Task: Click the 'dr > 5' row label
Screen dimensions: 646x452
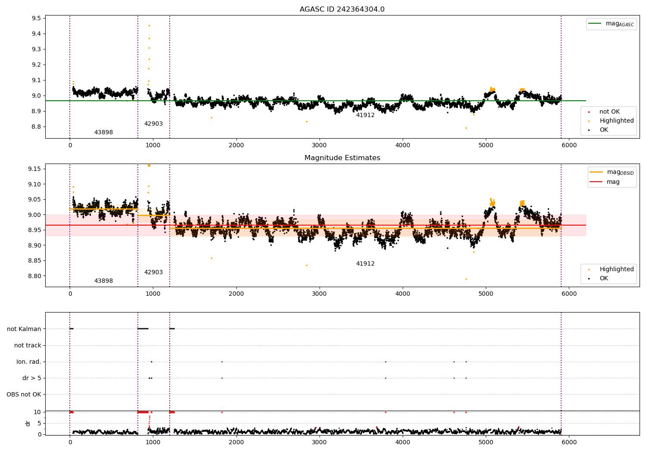Action: (32, 378)
